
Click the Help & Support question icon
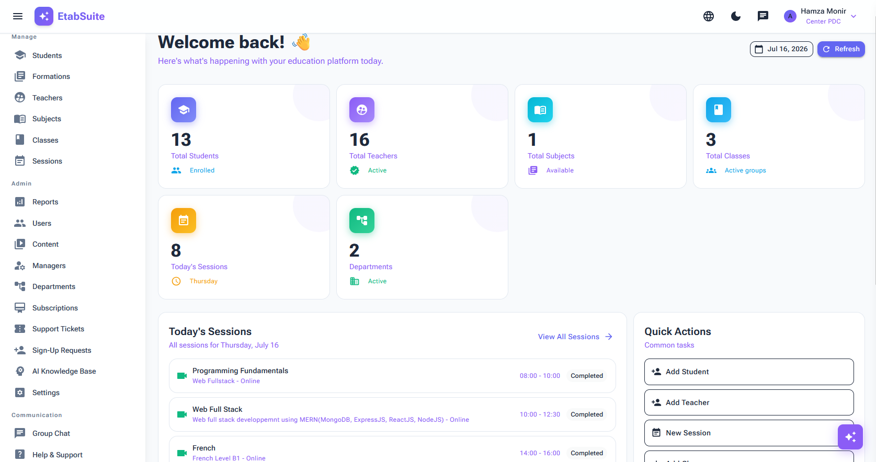coord(20,455)
